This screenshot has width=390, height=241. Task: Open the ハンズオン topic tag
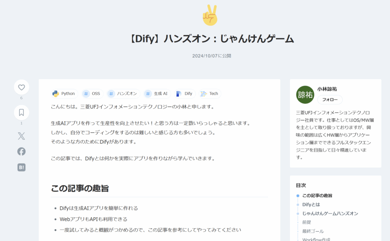pyautogui.click(x=123, y=94)
